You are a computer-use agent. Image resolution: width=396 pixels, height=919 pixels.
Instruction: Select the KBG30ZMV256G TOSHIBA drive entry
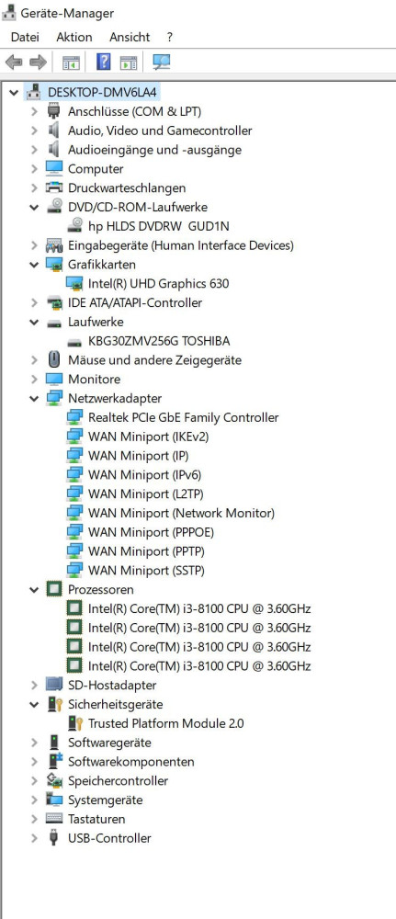[159, 341]
